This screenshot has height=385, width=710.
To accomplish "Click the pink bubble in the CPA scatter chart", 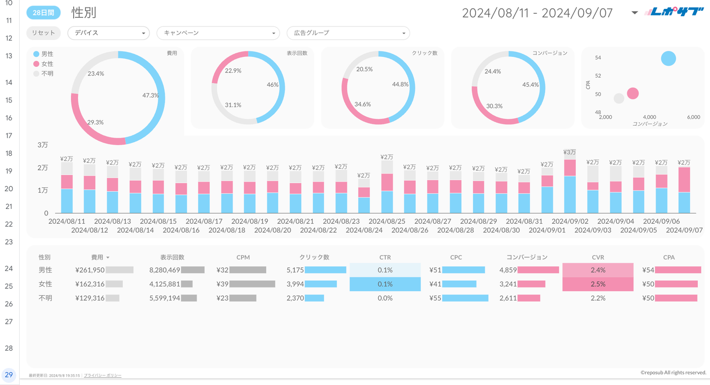I will click(x=633, y=93).
